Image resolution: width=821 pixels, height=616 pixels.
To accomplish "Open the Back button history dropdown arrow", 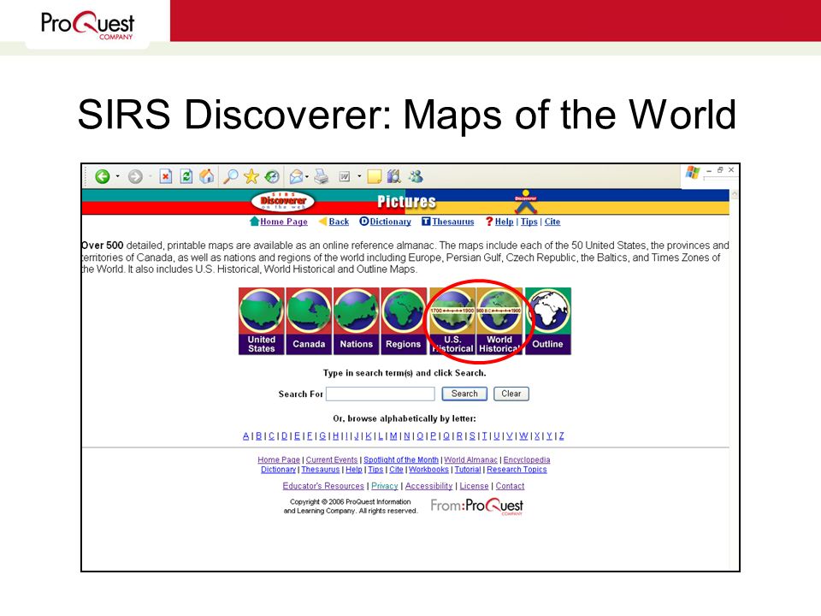I will [117, 176].
